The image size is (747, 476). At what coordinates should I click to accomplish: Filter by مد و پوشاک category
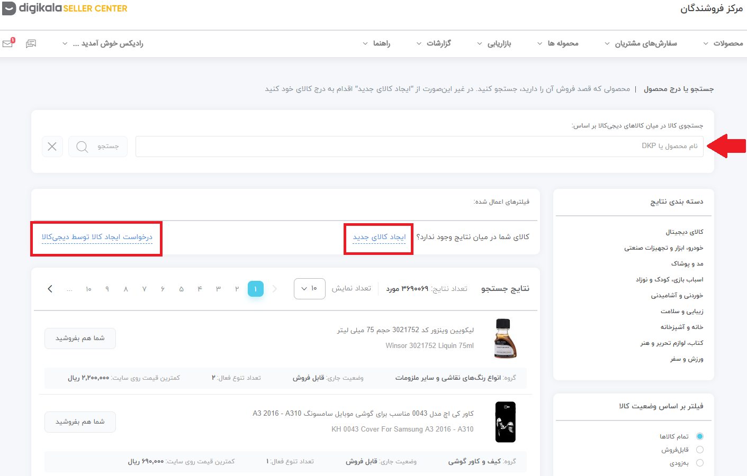687,263
